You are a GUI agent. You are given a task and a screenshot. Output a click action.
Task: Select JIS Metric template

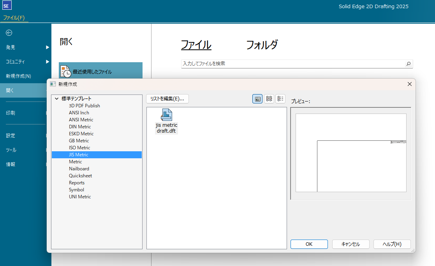97,155
